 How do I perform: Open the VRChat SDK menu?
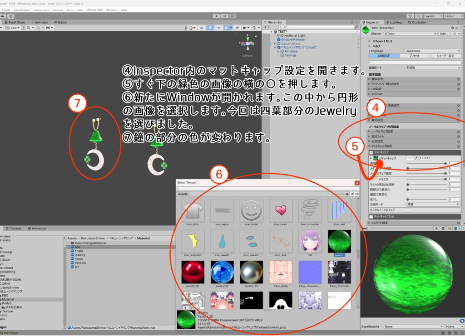click(x=94, y=10)
